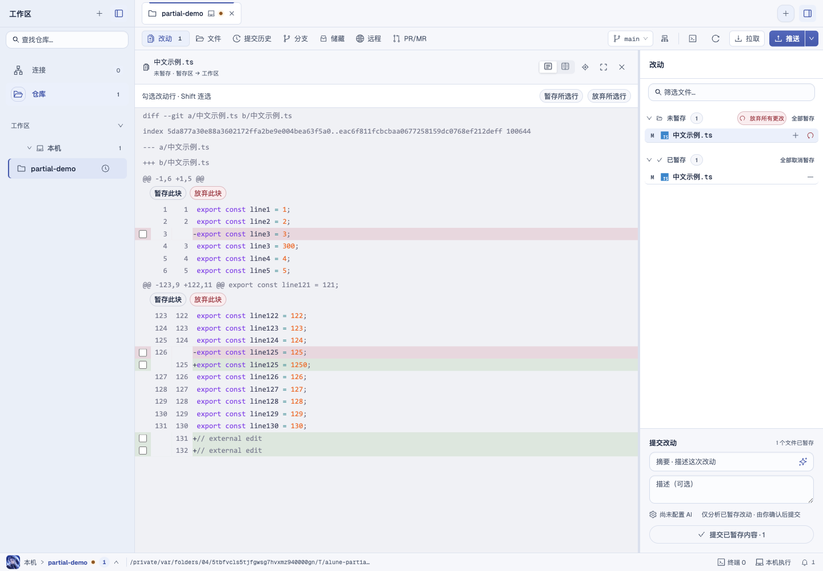Open the PR/MR tab

click(410, 39)
